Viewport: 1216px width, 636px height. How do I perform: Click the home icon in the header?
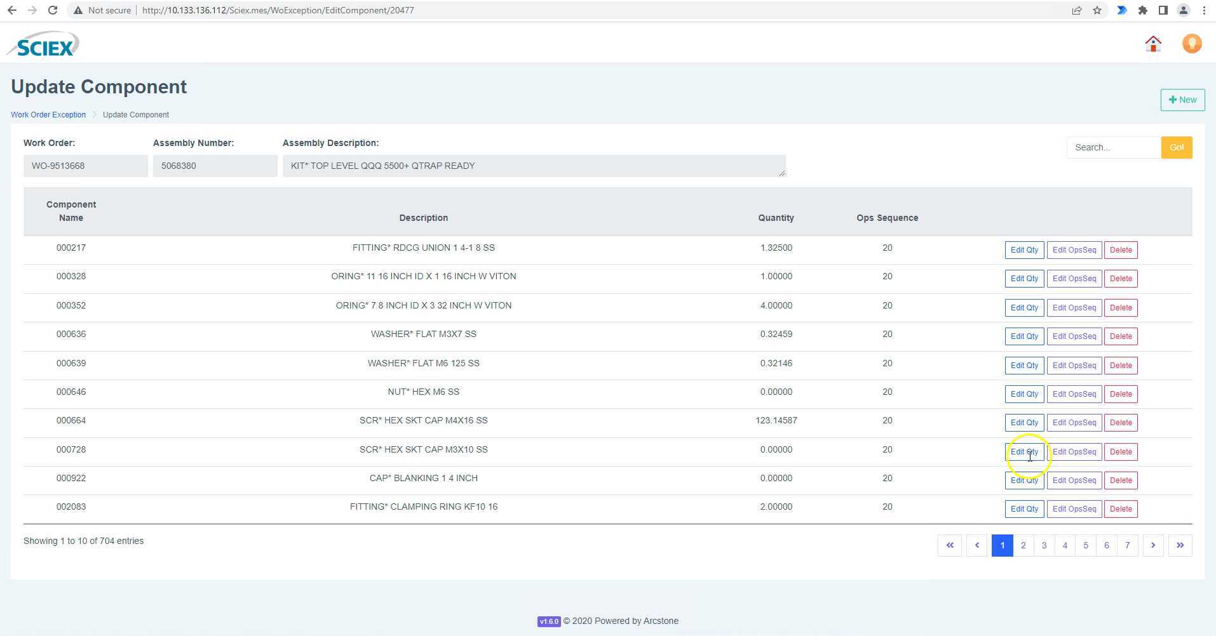pyautogui.click(x=1153, y=44)
